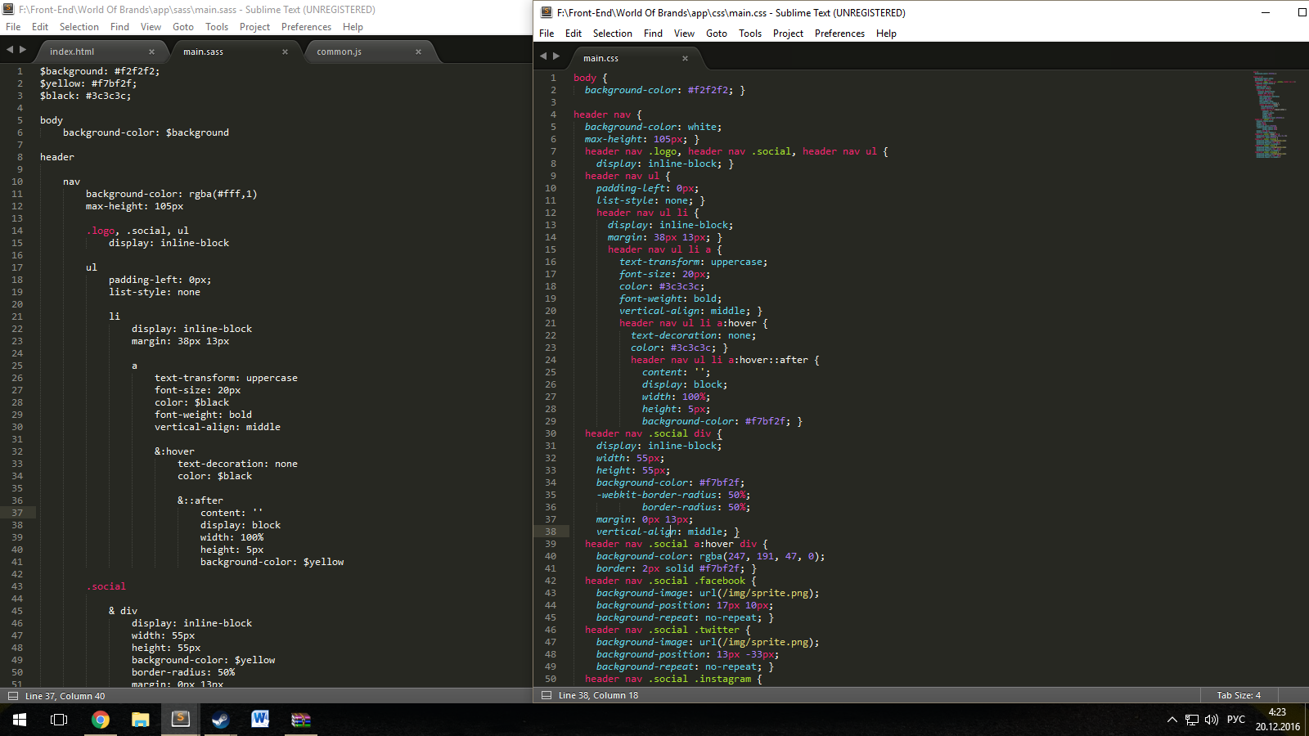The width and height of the screenshot is (1309, 736).
Task: Click line number 37 in main.sass gutter
Action: pos(17,513)
